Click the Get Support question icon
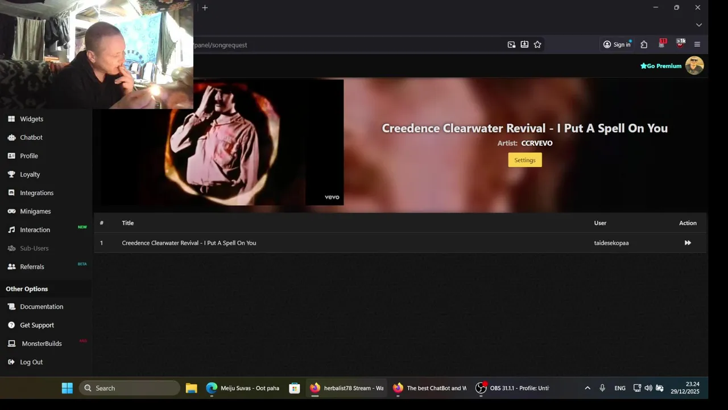The width and height of the screenshot is (728, 410). [x=11, y=325]
